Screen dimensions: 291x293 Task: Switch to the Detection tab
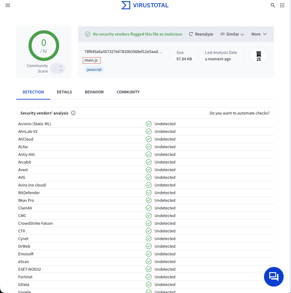coord(33,92)
